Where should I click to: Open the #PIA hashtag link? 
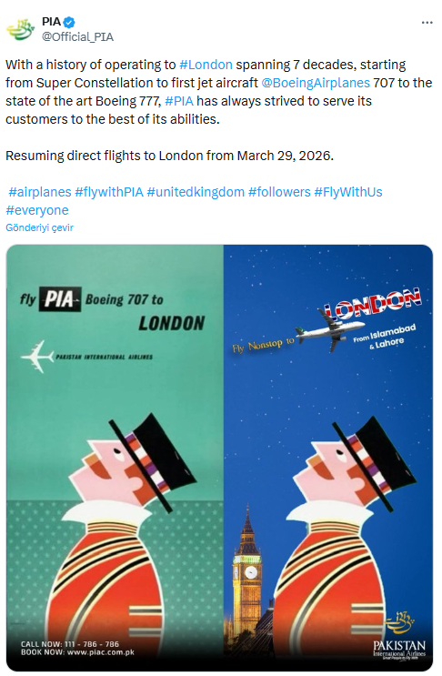(179, 101)
